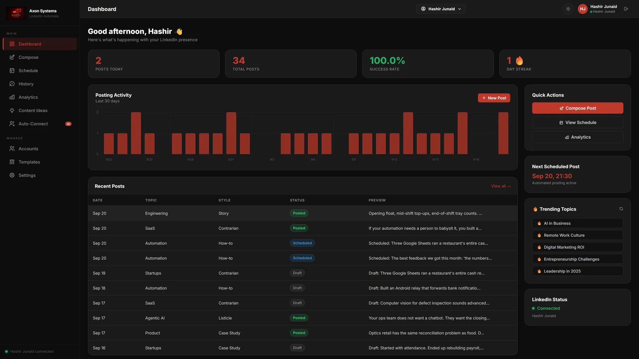Click the green Connected LinkedIn status
The height and width of the screenshot is (359, 639).
pyautogui.click(x=546, y=308)
